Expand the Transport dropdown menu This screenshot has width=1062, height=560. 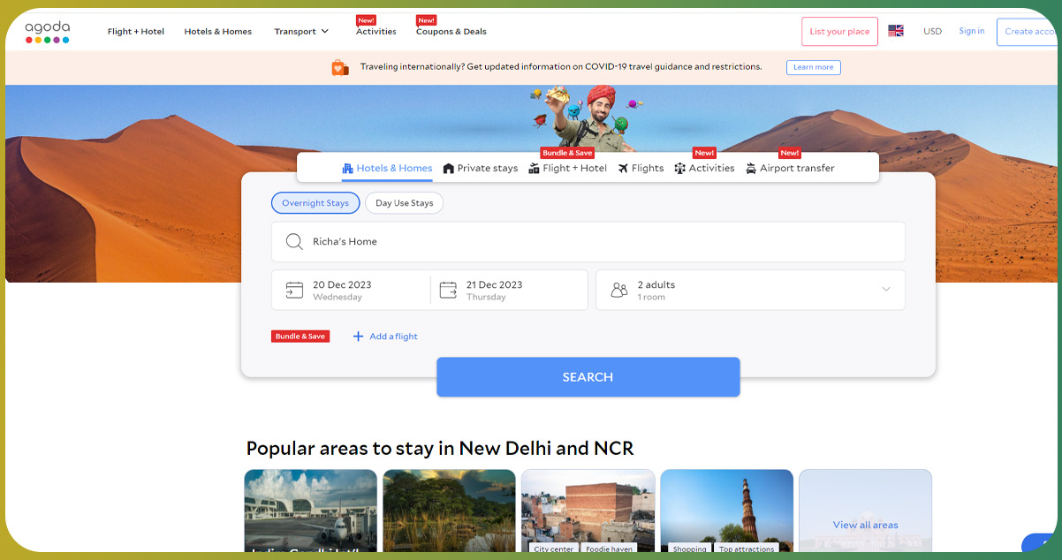point(301,32)
